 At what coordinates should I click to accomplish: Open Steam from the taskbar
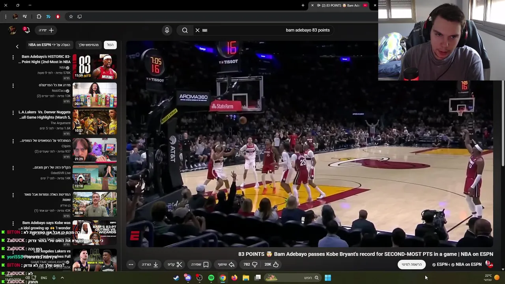[176, 278]
